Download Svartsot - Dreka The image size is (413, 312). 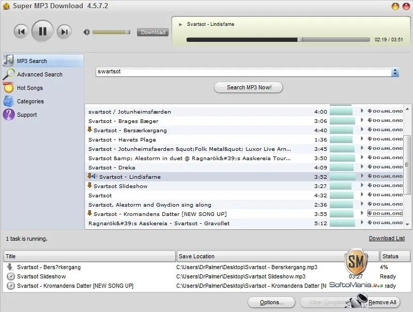click(385, 167)
